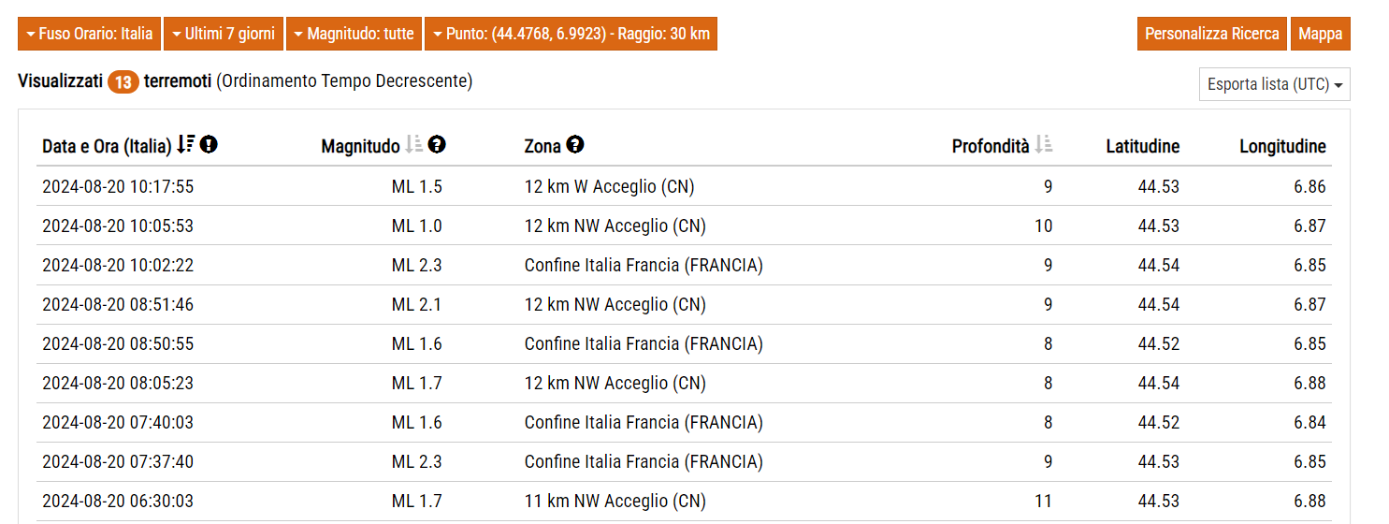Open the Mappa view button
This screenshot has width=1389, height=524.
(1320, 34)
